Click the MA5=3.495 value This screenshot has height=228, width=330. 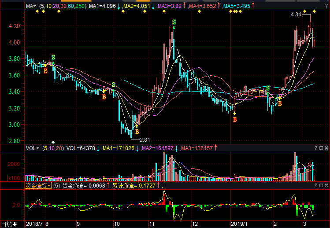pyautogui.click(x=237, y=6)
